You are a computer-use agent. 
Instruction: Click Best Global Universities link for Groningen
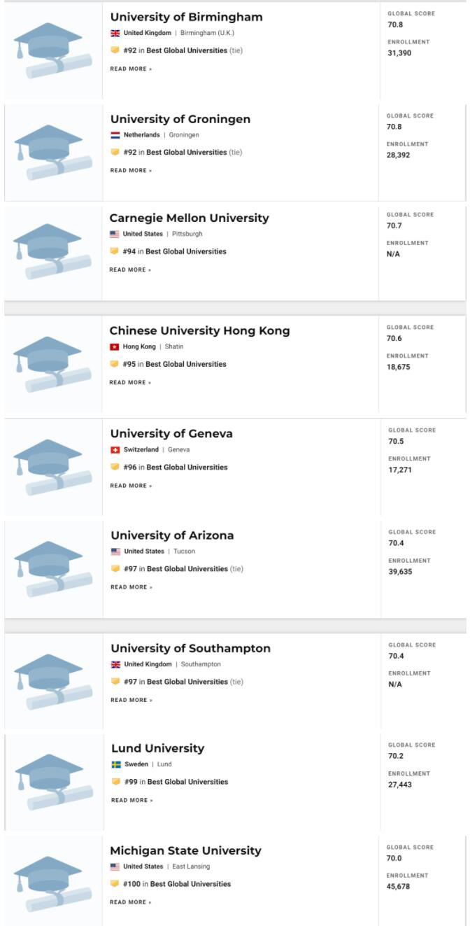click(187, 152)
